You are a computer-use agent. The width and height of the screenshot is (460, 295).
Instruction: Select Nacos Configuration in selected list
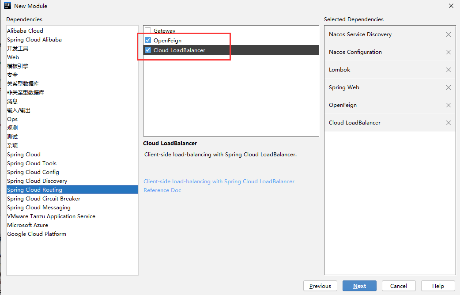(x=390, y=52)
